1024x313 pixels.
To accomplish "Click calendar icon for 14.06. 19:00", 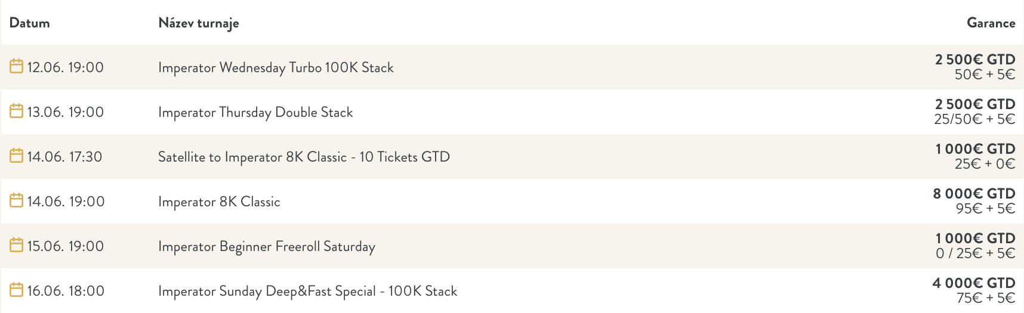I will pyautogui.click(x=17, y=200).
